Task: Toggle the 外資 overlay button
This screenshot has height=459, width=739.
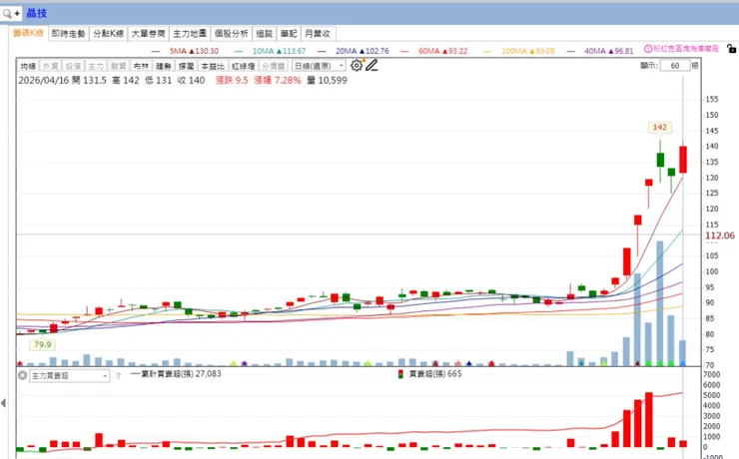Action: tap(51, 66)
